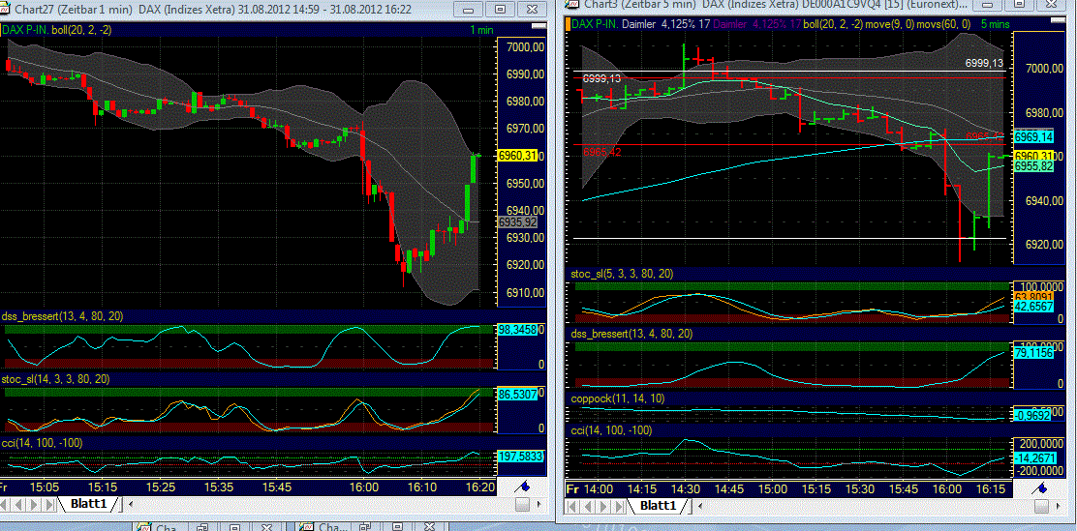Click the 79,1156 indicator value
Viewport: 1077px width, 531px height.
pyautogui.click(x=1034, y=353)
